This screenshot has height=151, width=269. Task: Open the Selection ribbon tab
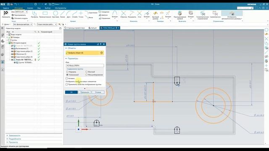(47, 8)
